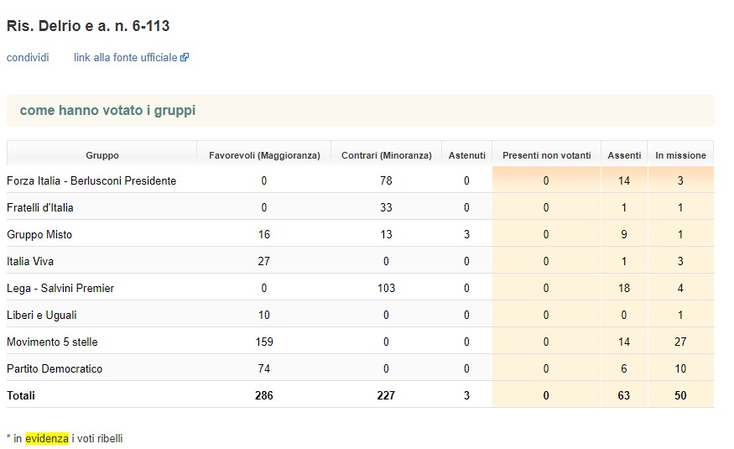Click the 'Presenti non votanti' column header

point(547,155)
